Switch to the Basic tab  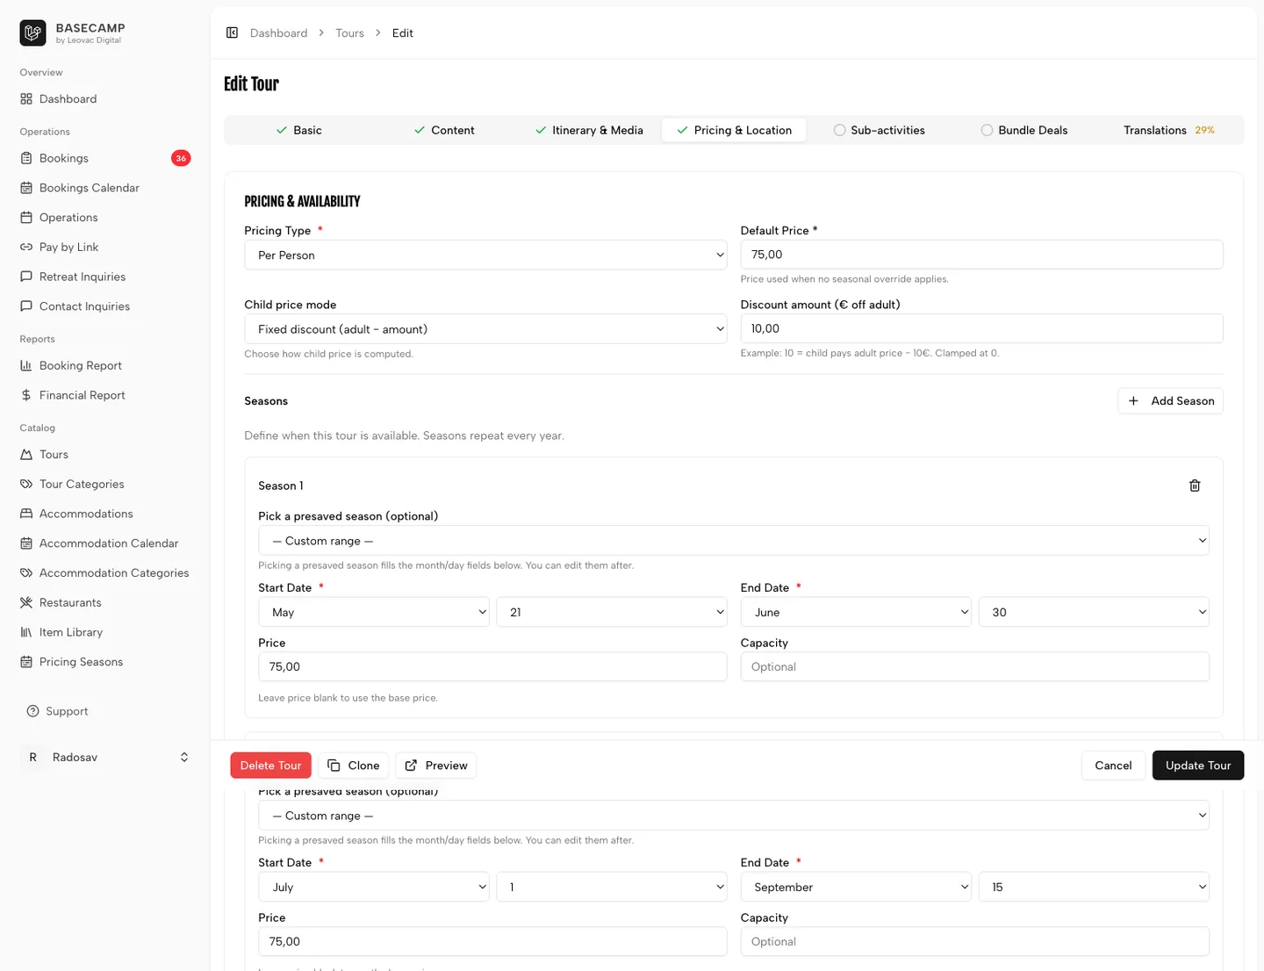[298, 130]
